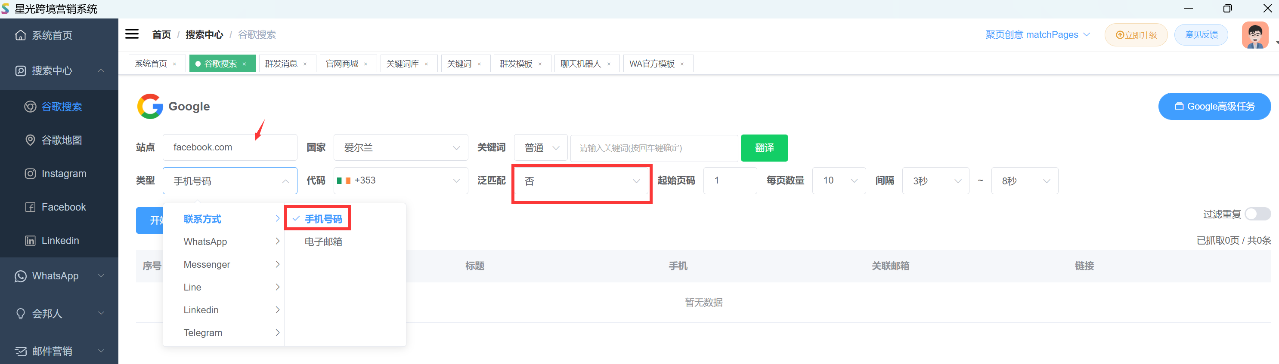The height and width of the screenshot is (364, 1279).
Task: Click the Google高级任务 button
Action: pos(1214,106)
